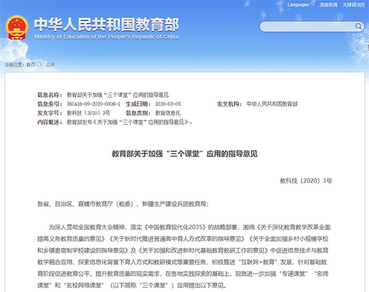The image size is (369, 292).
Task: Click the 信息类别 label
Action: pos(138,113)
